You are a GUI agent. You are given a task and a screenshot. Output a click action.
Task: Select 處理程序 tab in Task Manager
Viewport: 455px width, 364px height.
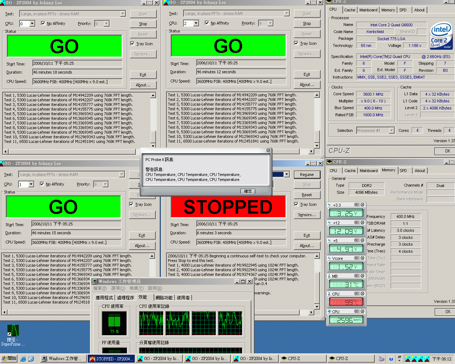click(125, 298)
